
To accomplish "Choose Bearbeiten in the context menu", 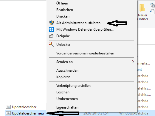I will pyautogui.click(x=65, y=10).
